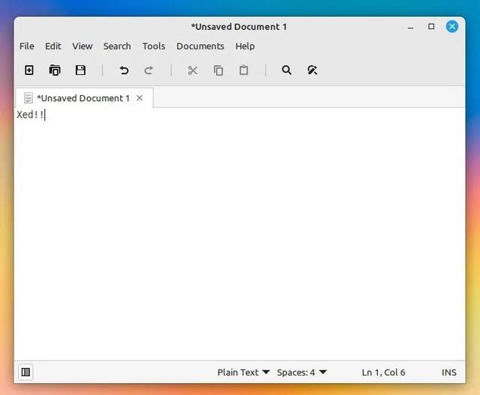Minimize the Xed window

pyautogui.click(x=411, y=27)
